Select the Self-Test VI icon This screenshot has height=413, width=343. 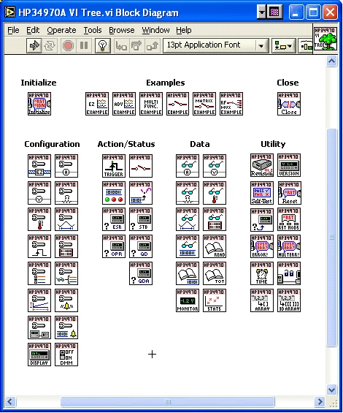tap(262, 193)
